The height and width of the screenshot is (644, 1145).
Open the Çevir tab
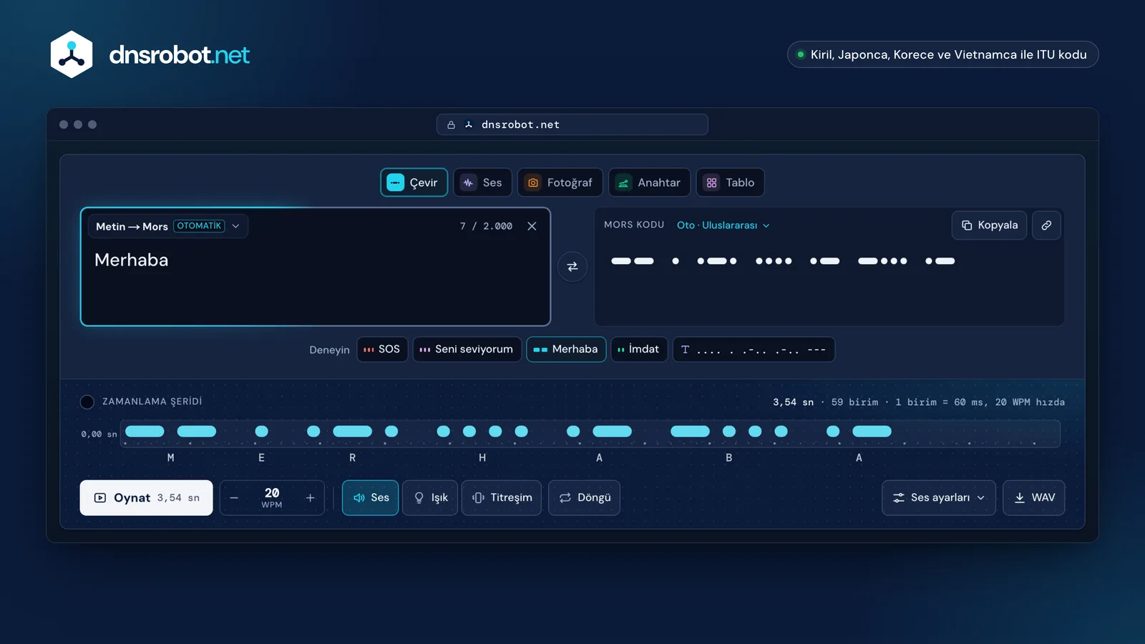pyautogui.click(x=414, y=182)
